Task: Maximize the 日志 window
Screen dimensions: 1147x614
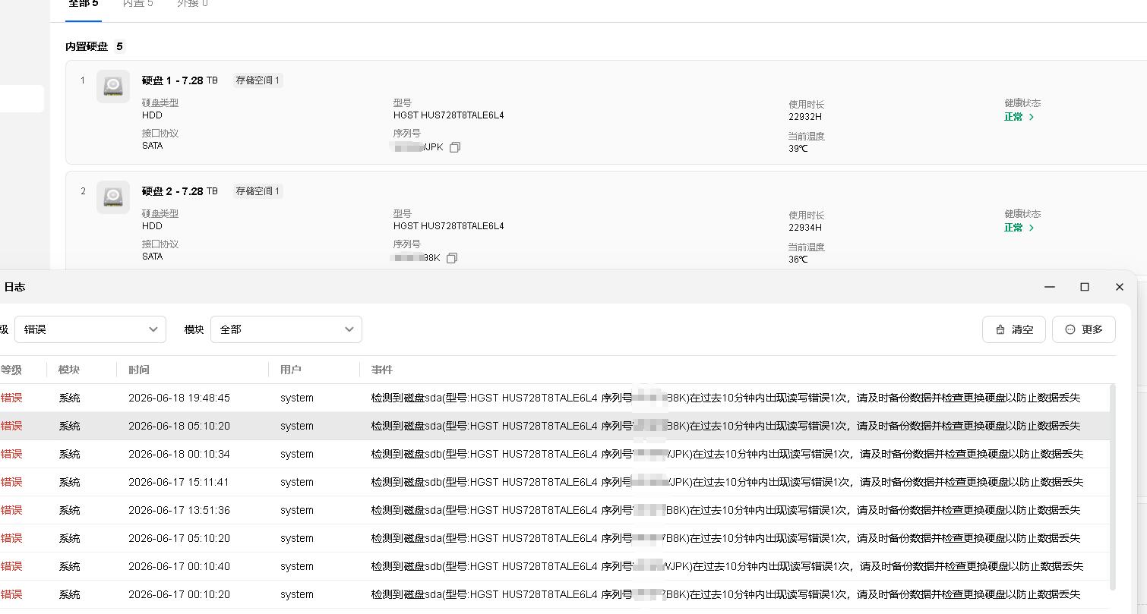Action: 1085,287
